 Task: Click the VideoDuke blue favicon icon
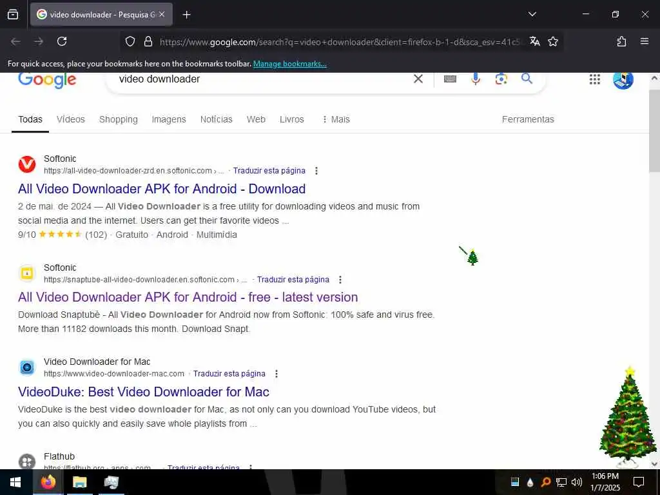tap(27, 367)
